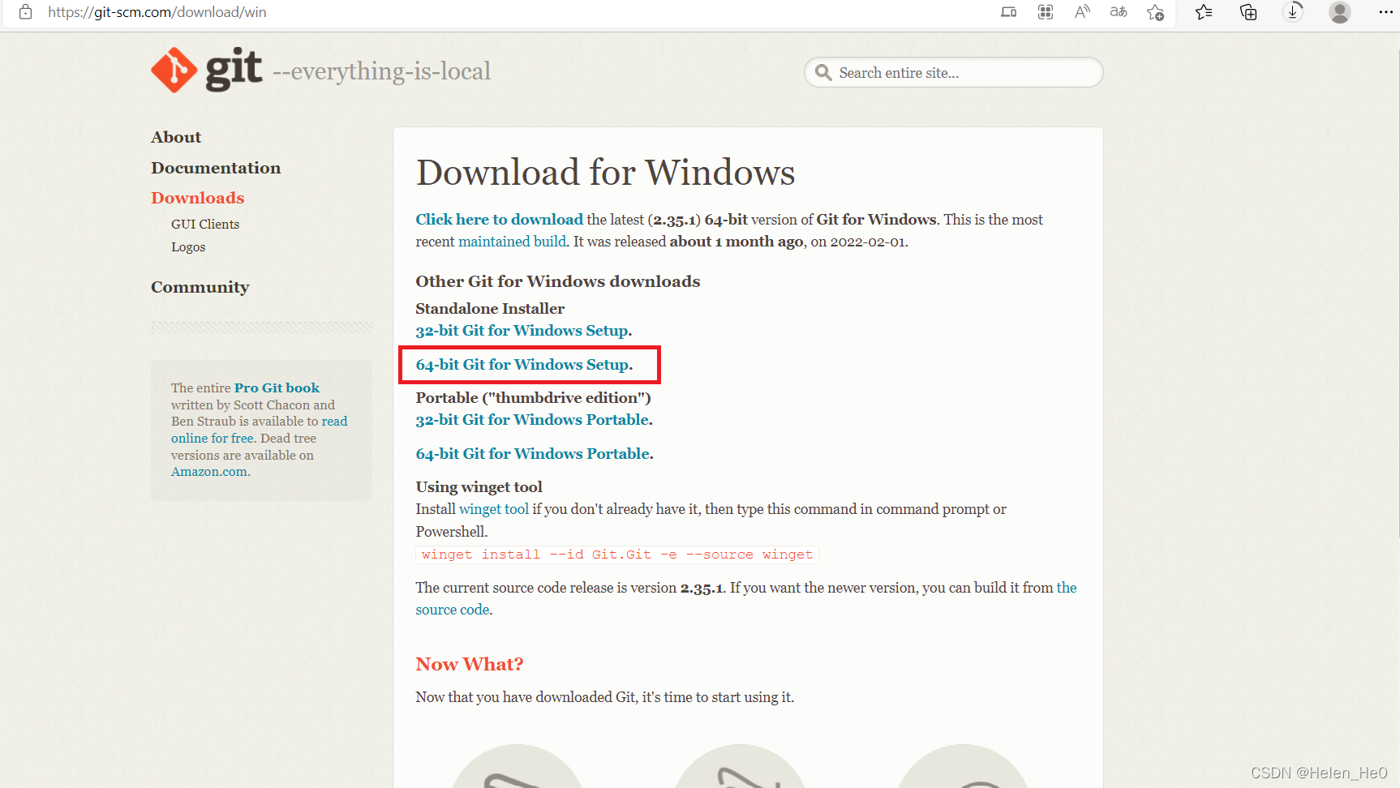Image resolution: width=1400 pixels, height=788 pixels.
Task: Click the '--everything-is-local' tagline
Action: click(381, 71)
